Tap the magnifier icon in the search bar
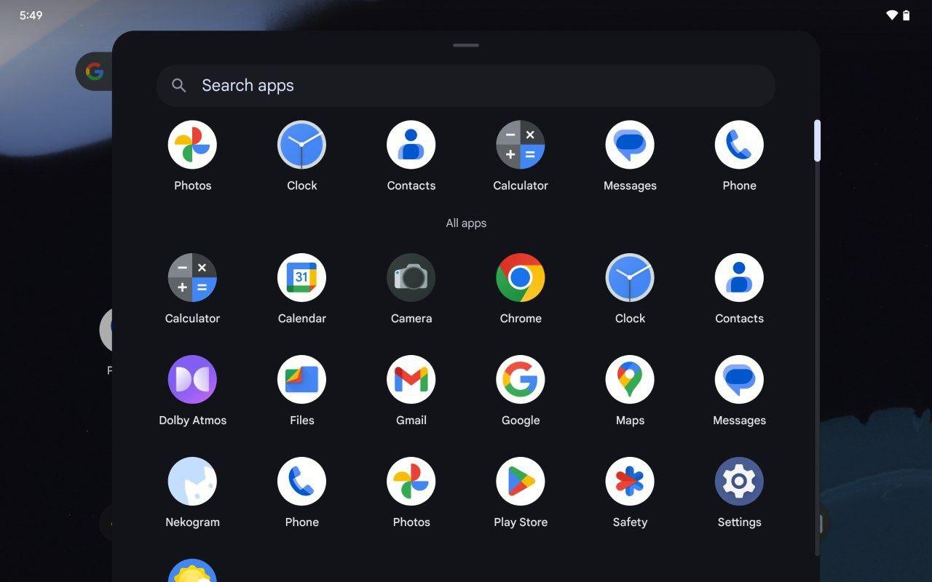Screen dimensions: 932x582 pyautogui.click(x=179, y=86)
